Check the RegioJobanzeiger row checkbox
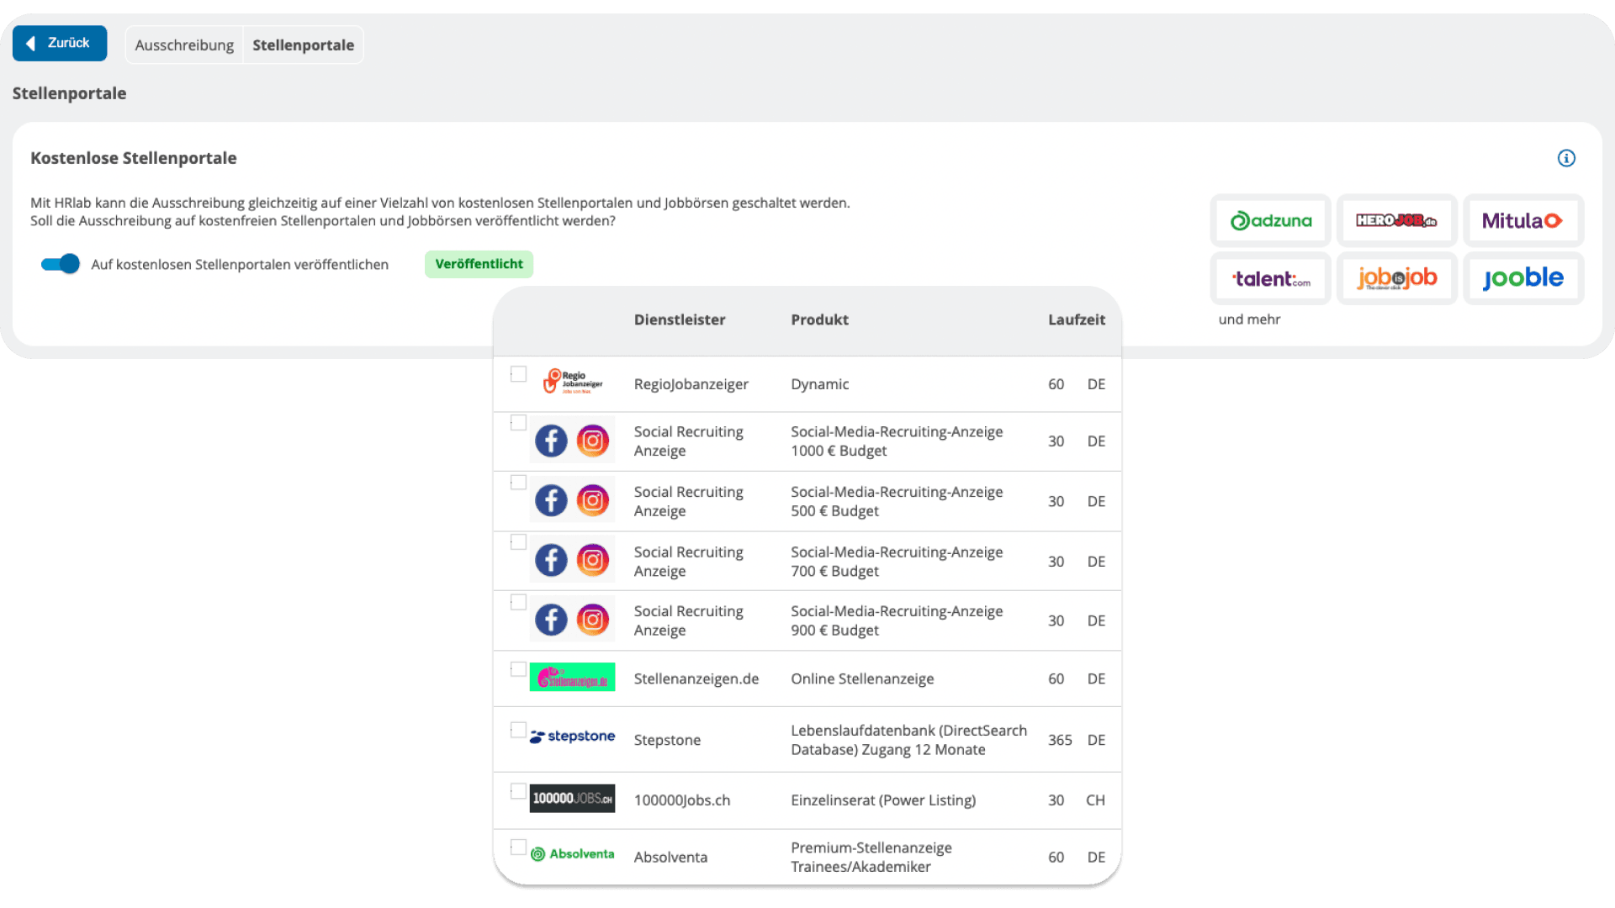Image resolution: width=1615 pixels, height=908 pixels. tap(518, 374)
